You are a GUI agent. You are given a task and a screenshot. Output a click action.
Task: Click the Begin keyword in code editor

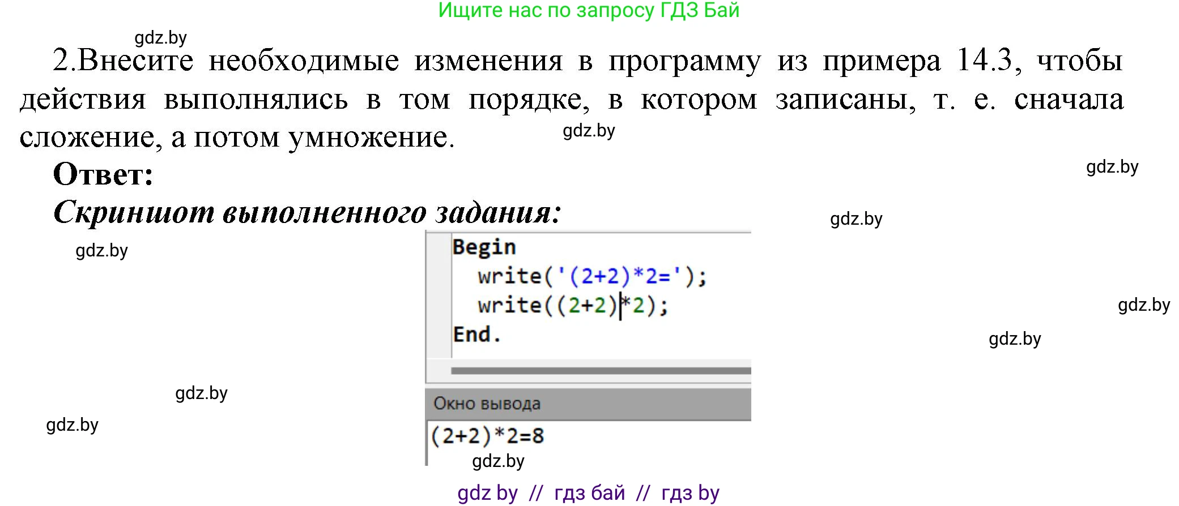484,247
